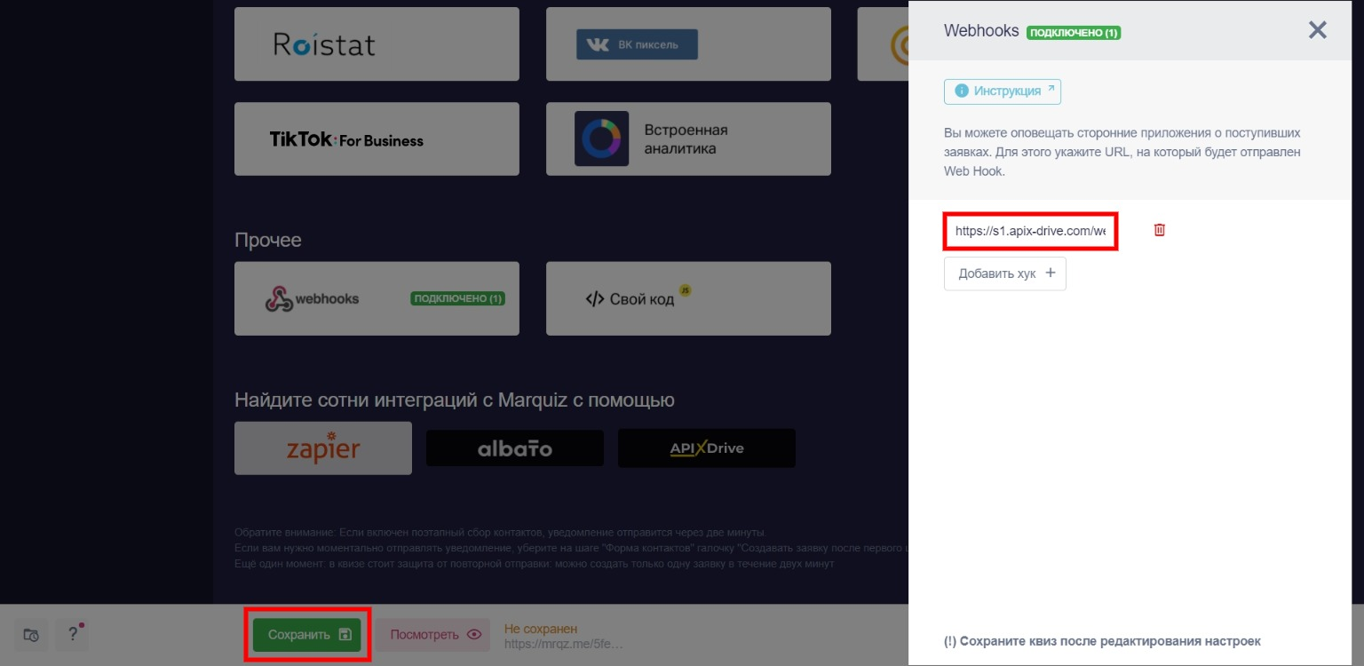Click the webhook URL input field
Viewport: 1364px width, 666px height.
tap(1029, 231)
